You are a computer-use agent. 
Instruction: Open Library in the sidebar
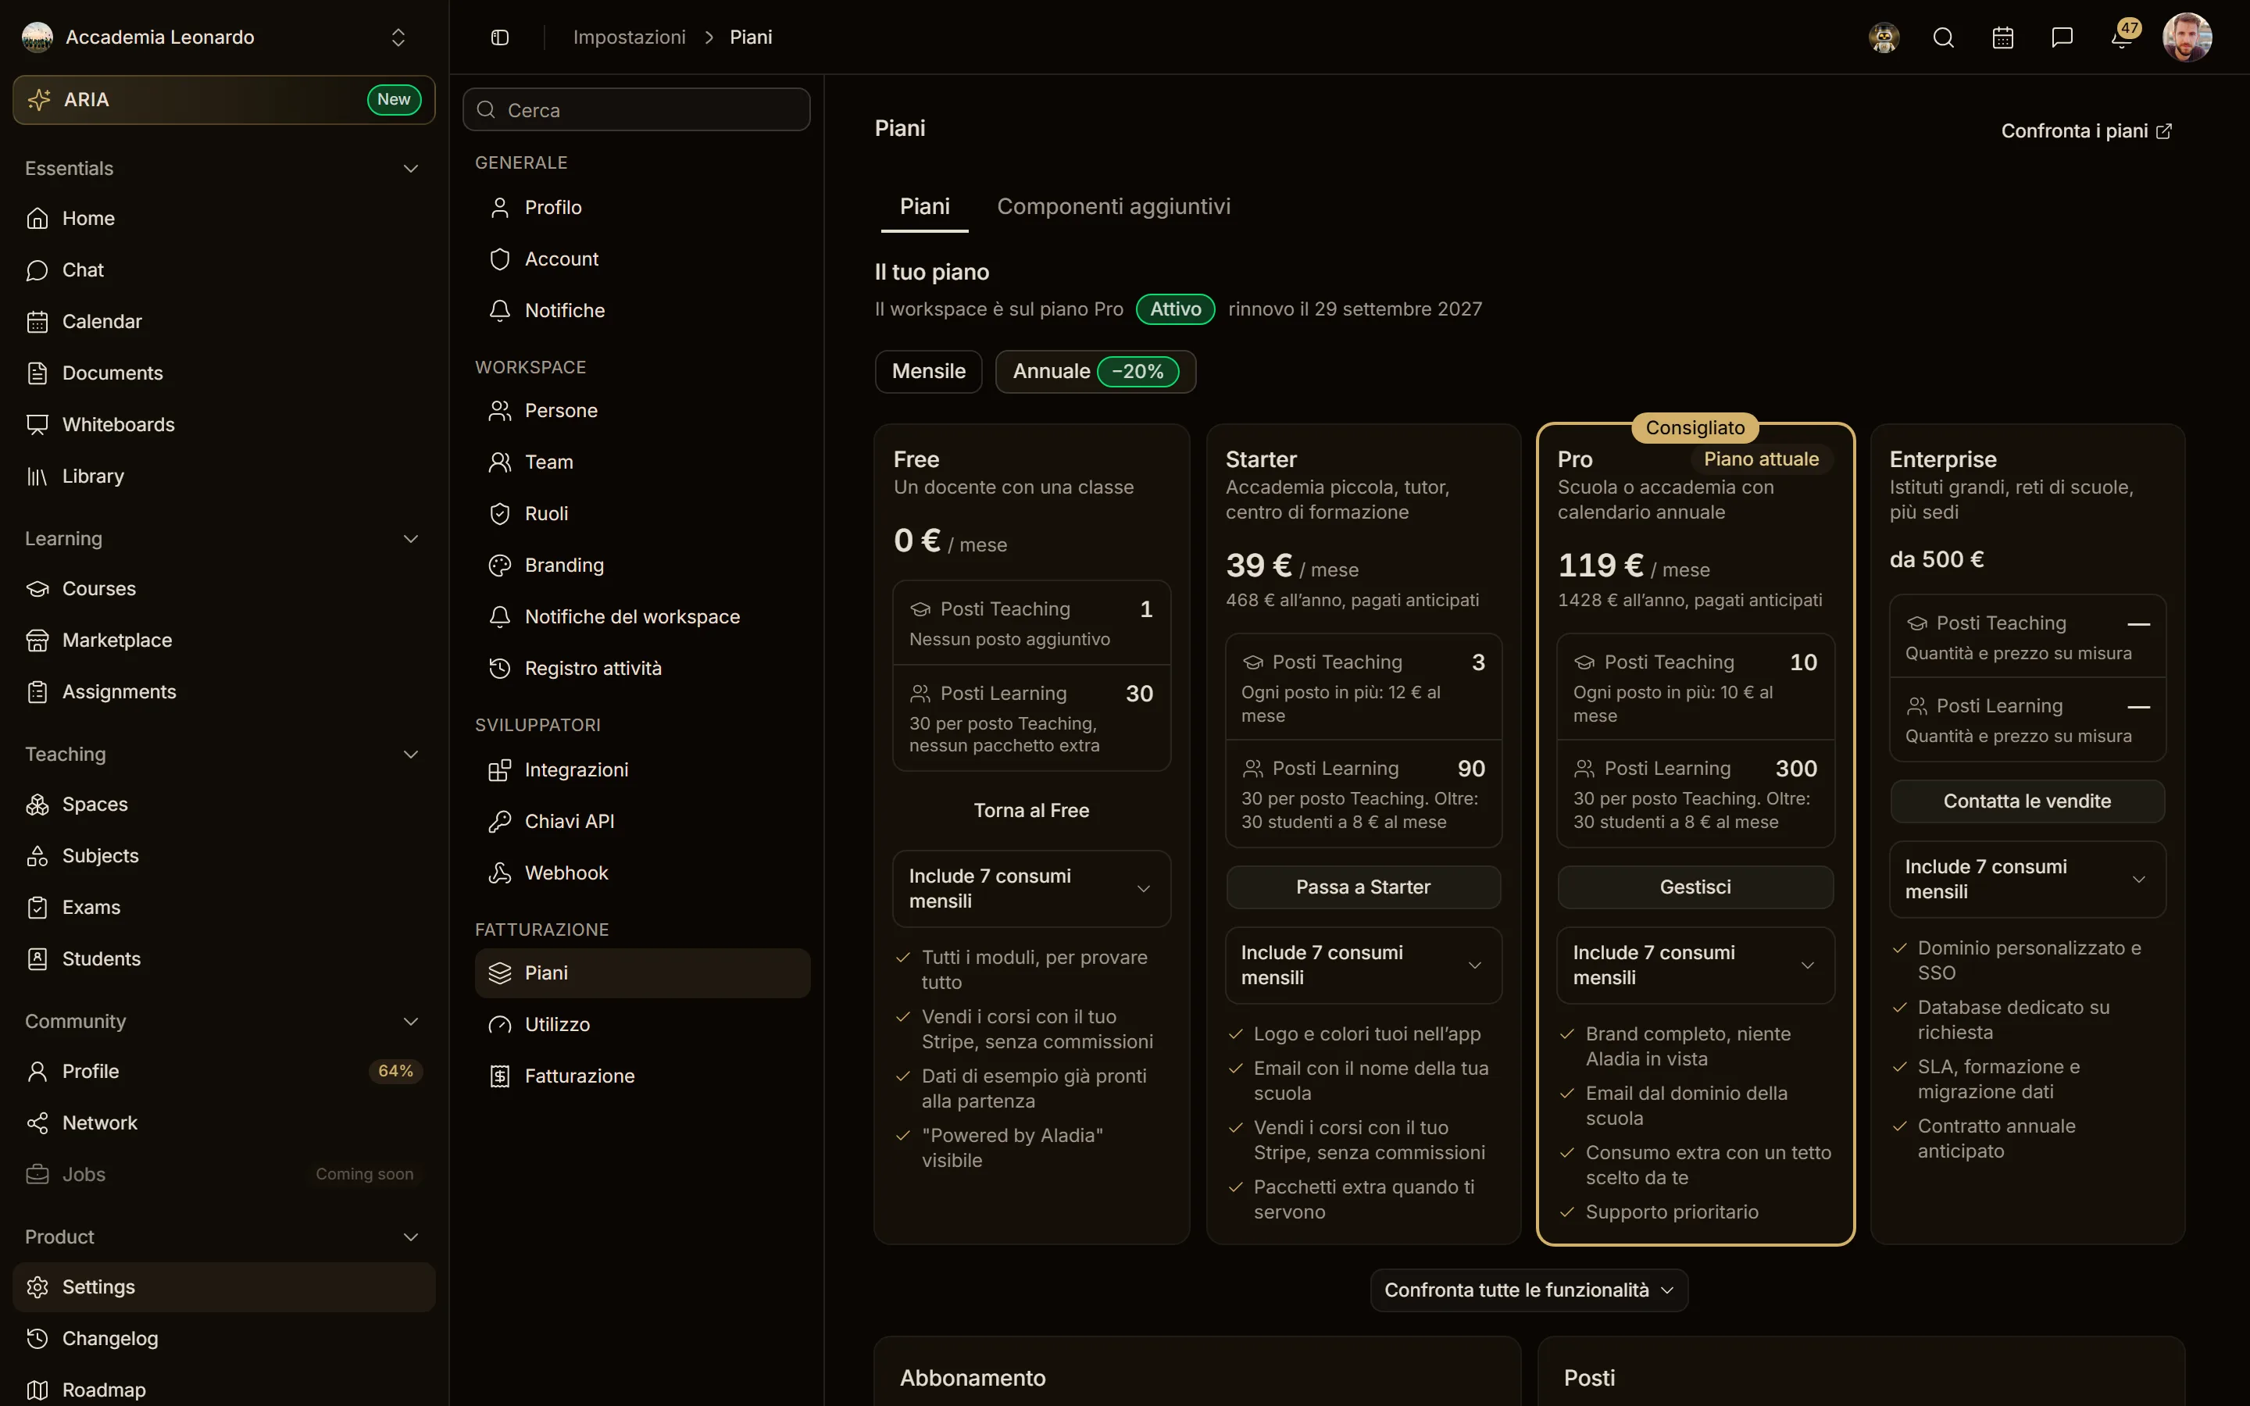click(x=224, y=476)
